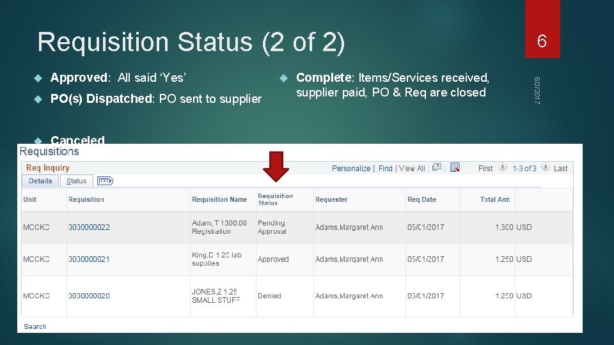Open requisition 0000000021

tap(89, 259)
